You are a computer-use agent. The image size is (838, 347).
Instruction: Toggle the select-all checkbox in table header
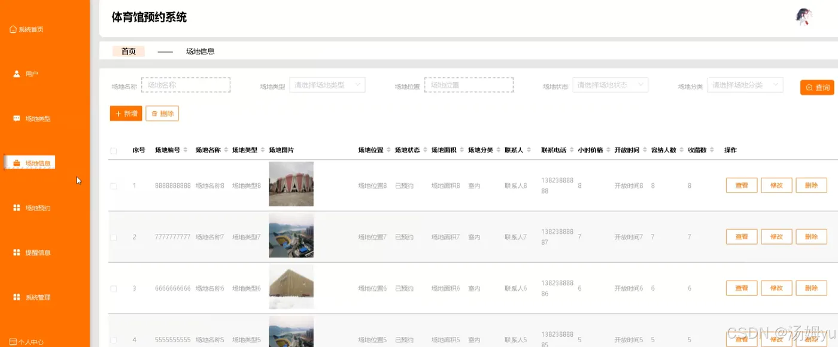pos(114,151)
